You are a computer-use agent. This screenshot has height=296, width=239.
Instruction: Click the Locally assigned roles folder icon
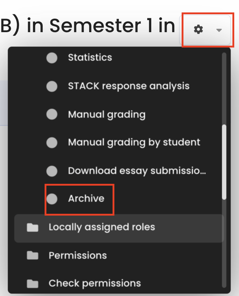pyautogui.click(x=33, y=227)
